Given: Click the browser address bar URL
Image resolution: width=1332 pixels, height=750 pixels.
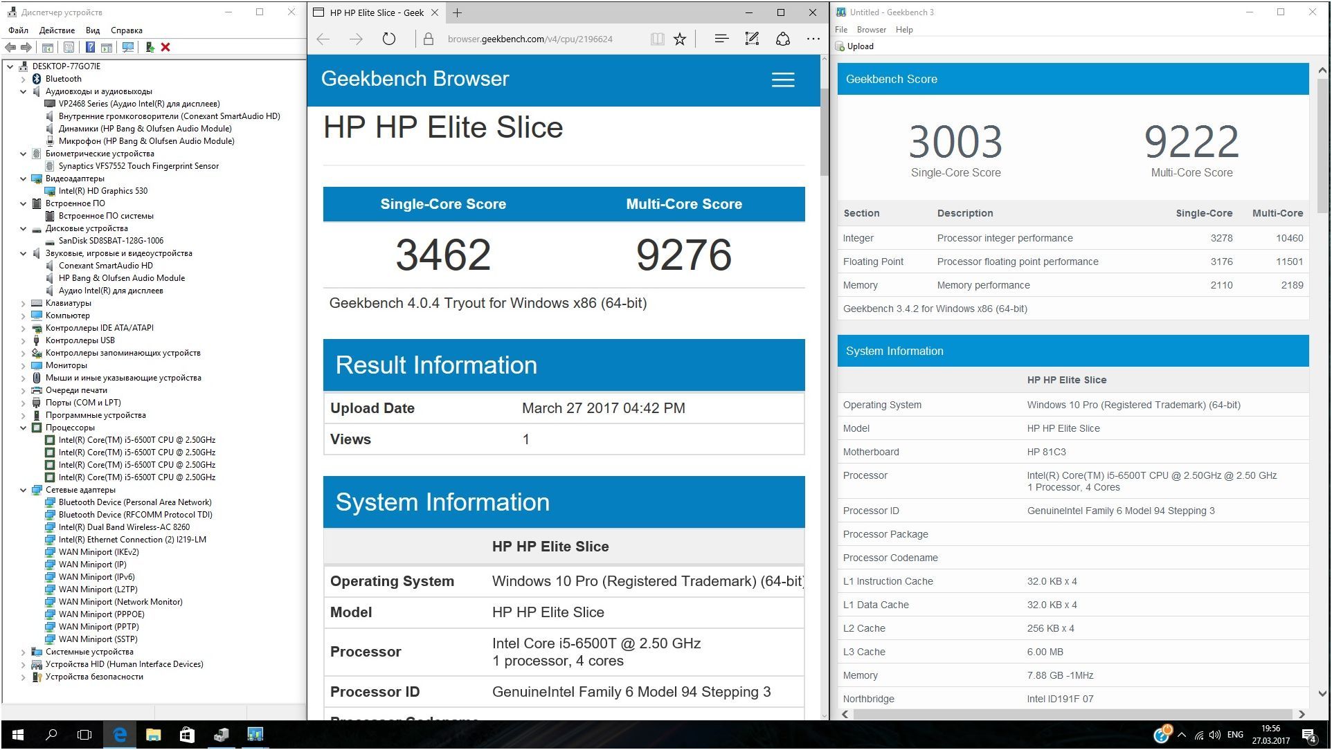Looking at the screenshot, I should (530, 39).
